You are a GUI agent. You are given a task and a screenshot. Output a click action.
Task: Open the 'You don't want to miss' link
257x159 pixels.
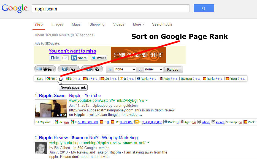72,51
